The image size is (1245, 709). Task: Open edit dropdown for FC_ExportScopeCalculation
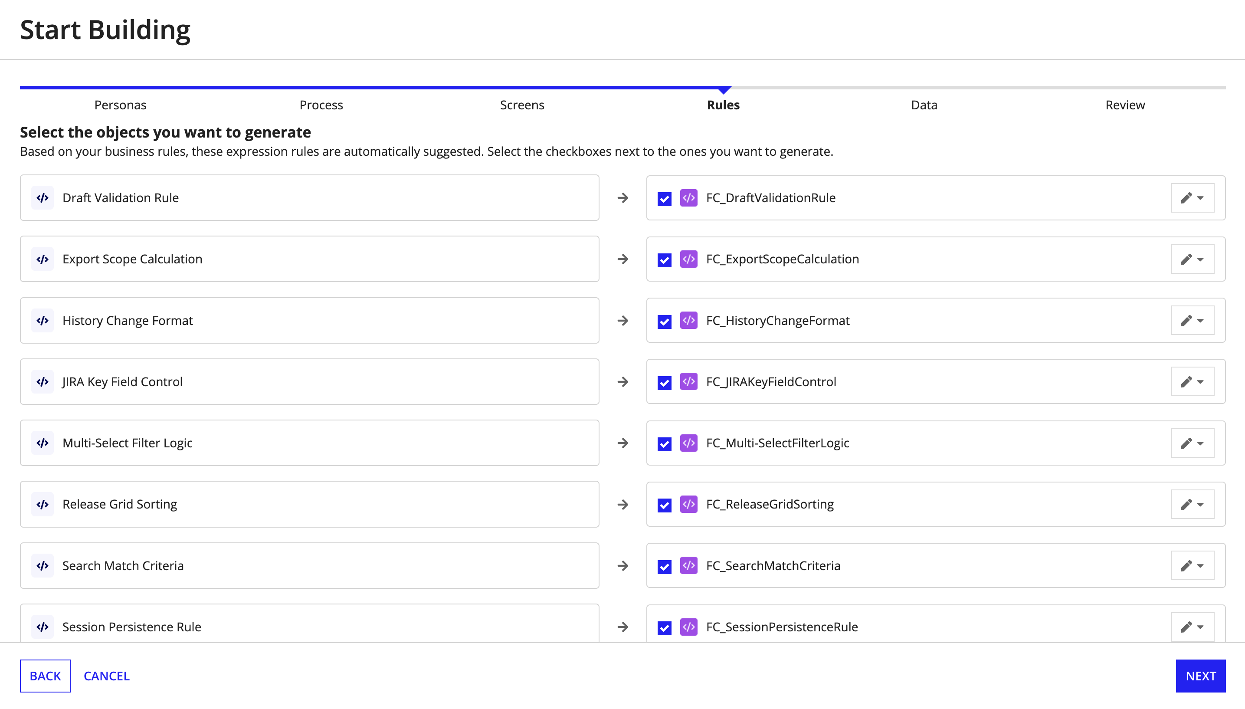click(x=1193, y=259)
